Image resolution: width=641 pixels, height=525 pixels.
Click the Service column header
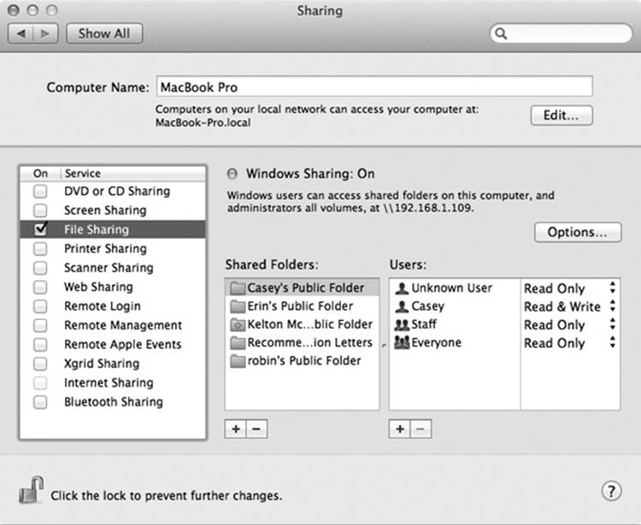(133, 173)
